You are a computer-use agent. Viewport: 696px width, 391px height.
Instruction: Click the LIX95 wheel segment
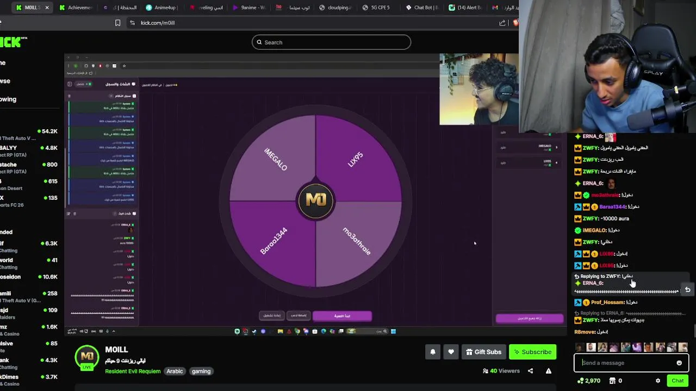(x=355, y=159)
